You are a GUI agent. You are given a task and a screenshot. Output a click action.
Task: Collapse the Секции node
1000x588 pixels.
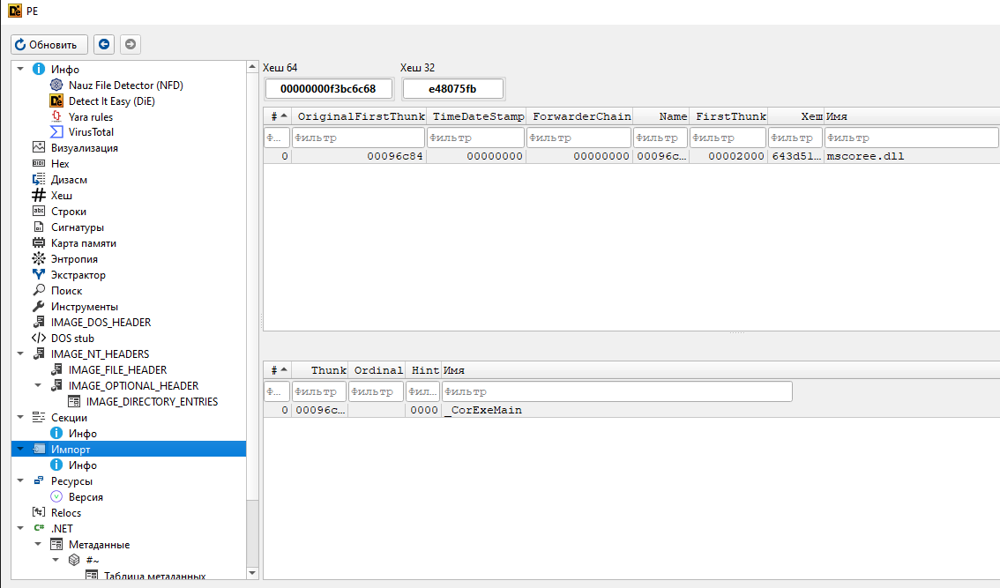tap(20, 418)
